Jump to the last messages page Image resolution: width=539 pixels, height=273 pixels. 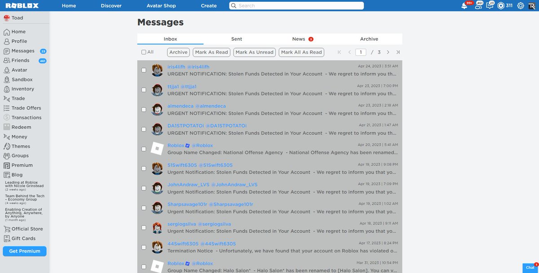(x=398, y=52)
